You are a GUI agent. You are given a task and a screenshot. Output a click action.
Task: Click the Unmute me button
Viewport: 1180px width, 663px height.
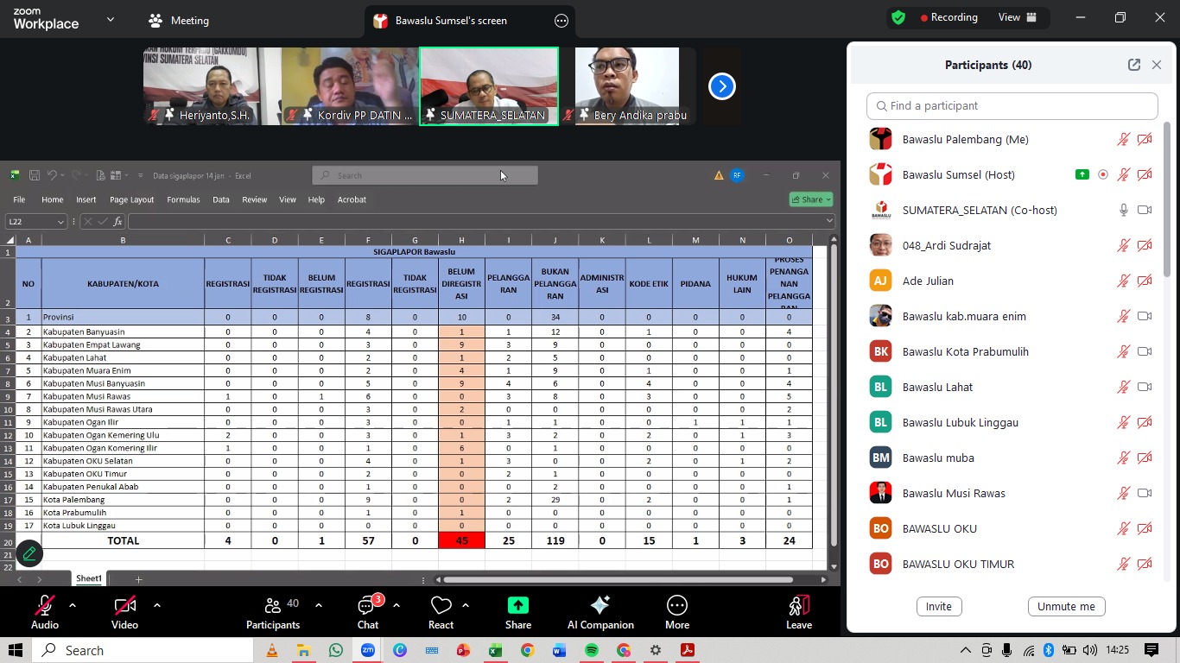tap(1066, 606)
